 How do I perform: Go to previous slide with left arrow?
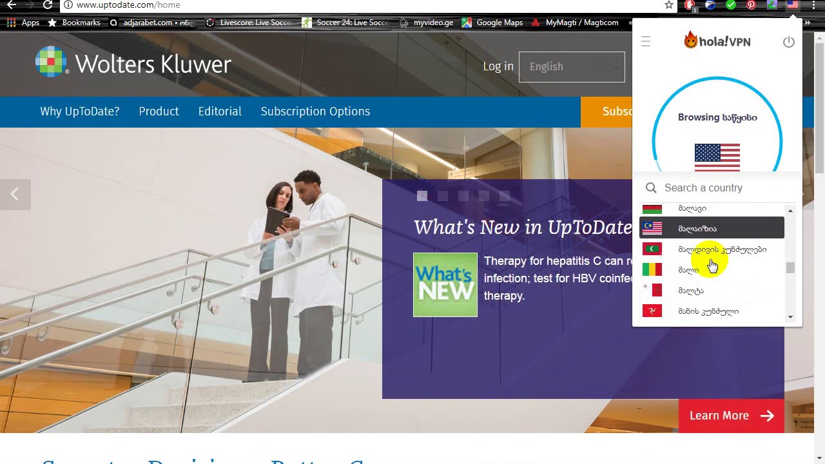tap(15, 194)
